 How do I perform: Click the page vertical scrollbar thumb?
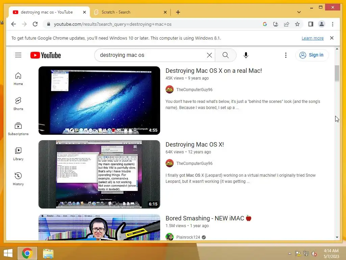pos(337,73)
